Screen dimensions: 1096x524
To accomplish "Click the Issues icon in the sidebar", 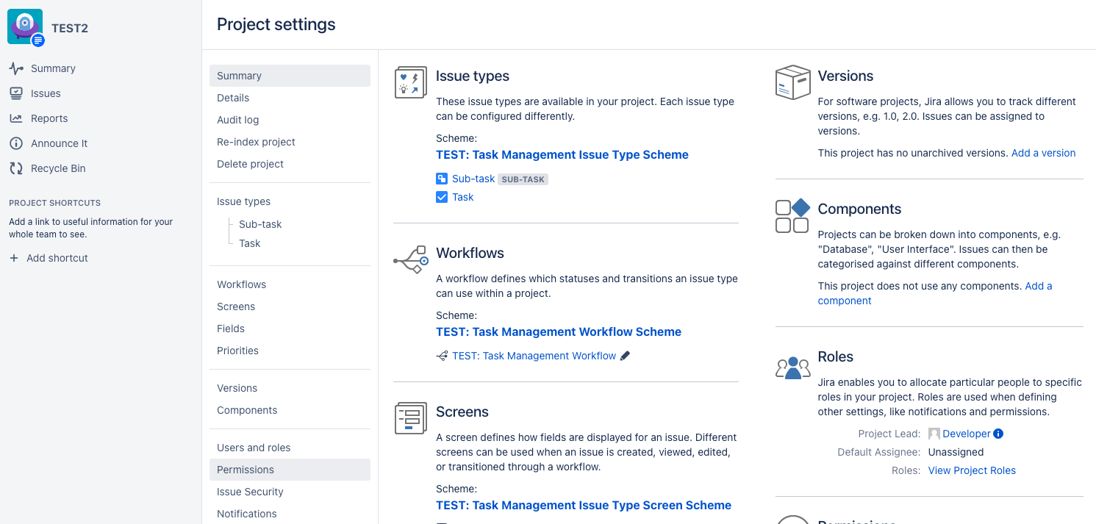I will pos(16,93).
